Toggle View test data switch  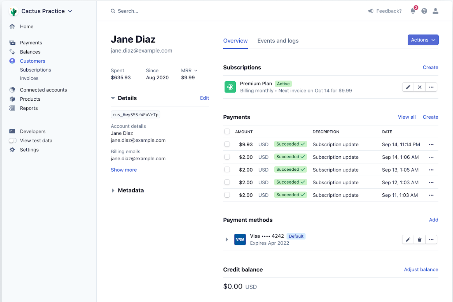[13, 141]
